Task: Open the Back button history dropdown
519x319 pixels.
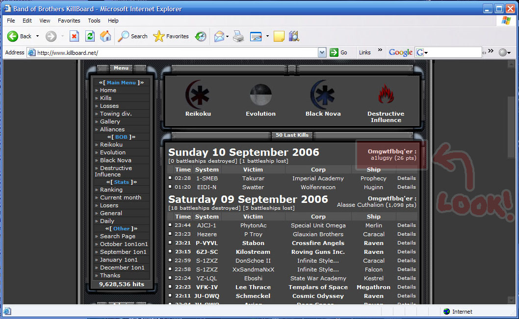Action: point(37,36)
